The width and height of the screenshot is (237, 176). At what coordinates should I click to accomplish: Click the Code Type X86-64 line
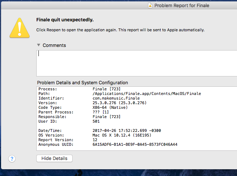pos(107,107)
